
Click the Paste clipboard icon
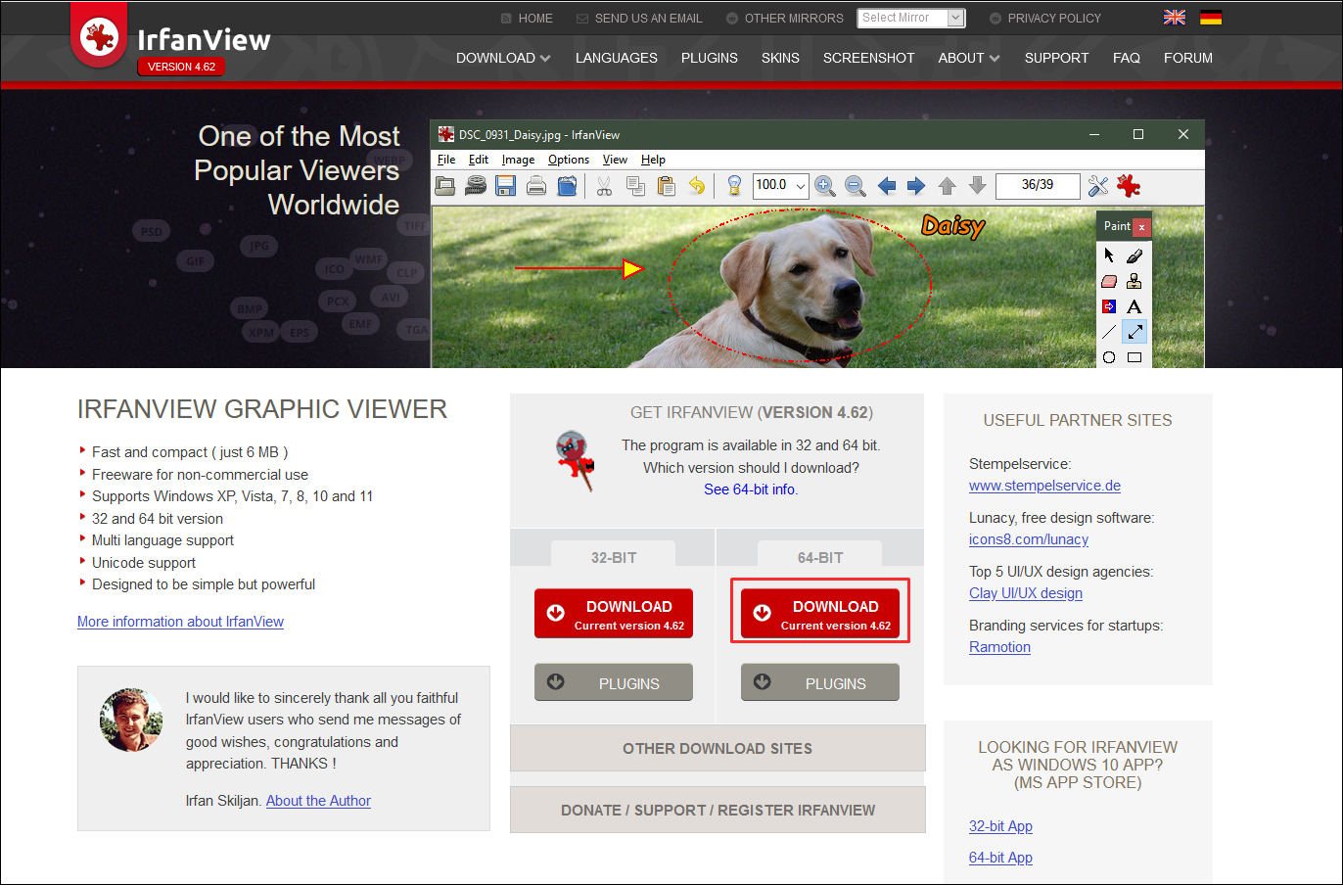(666, 186)
